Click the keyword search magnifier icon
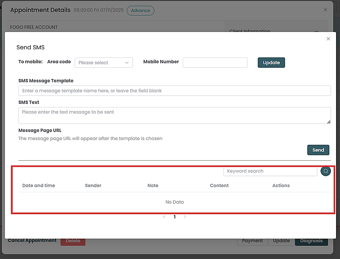Viewport: 340px width, 259px height. [325, 171]
